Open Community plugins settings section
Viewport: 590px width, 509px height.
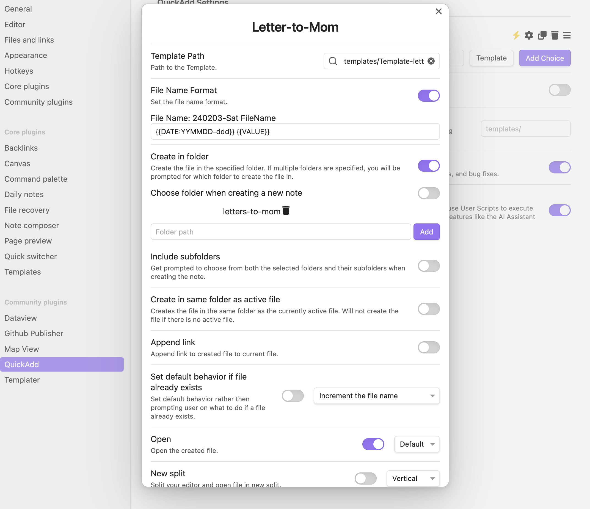point(38,102)
